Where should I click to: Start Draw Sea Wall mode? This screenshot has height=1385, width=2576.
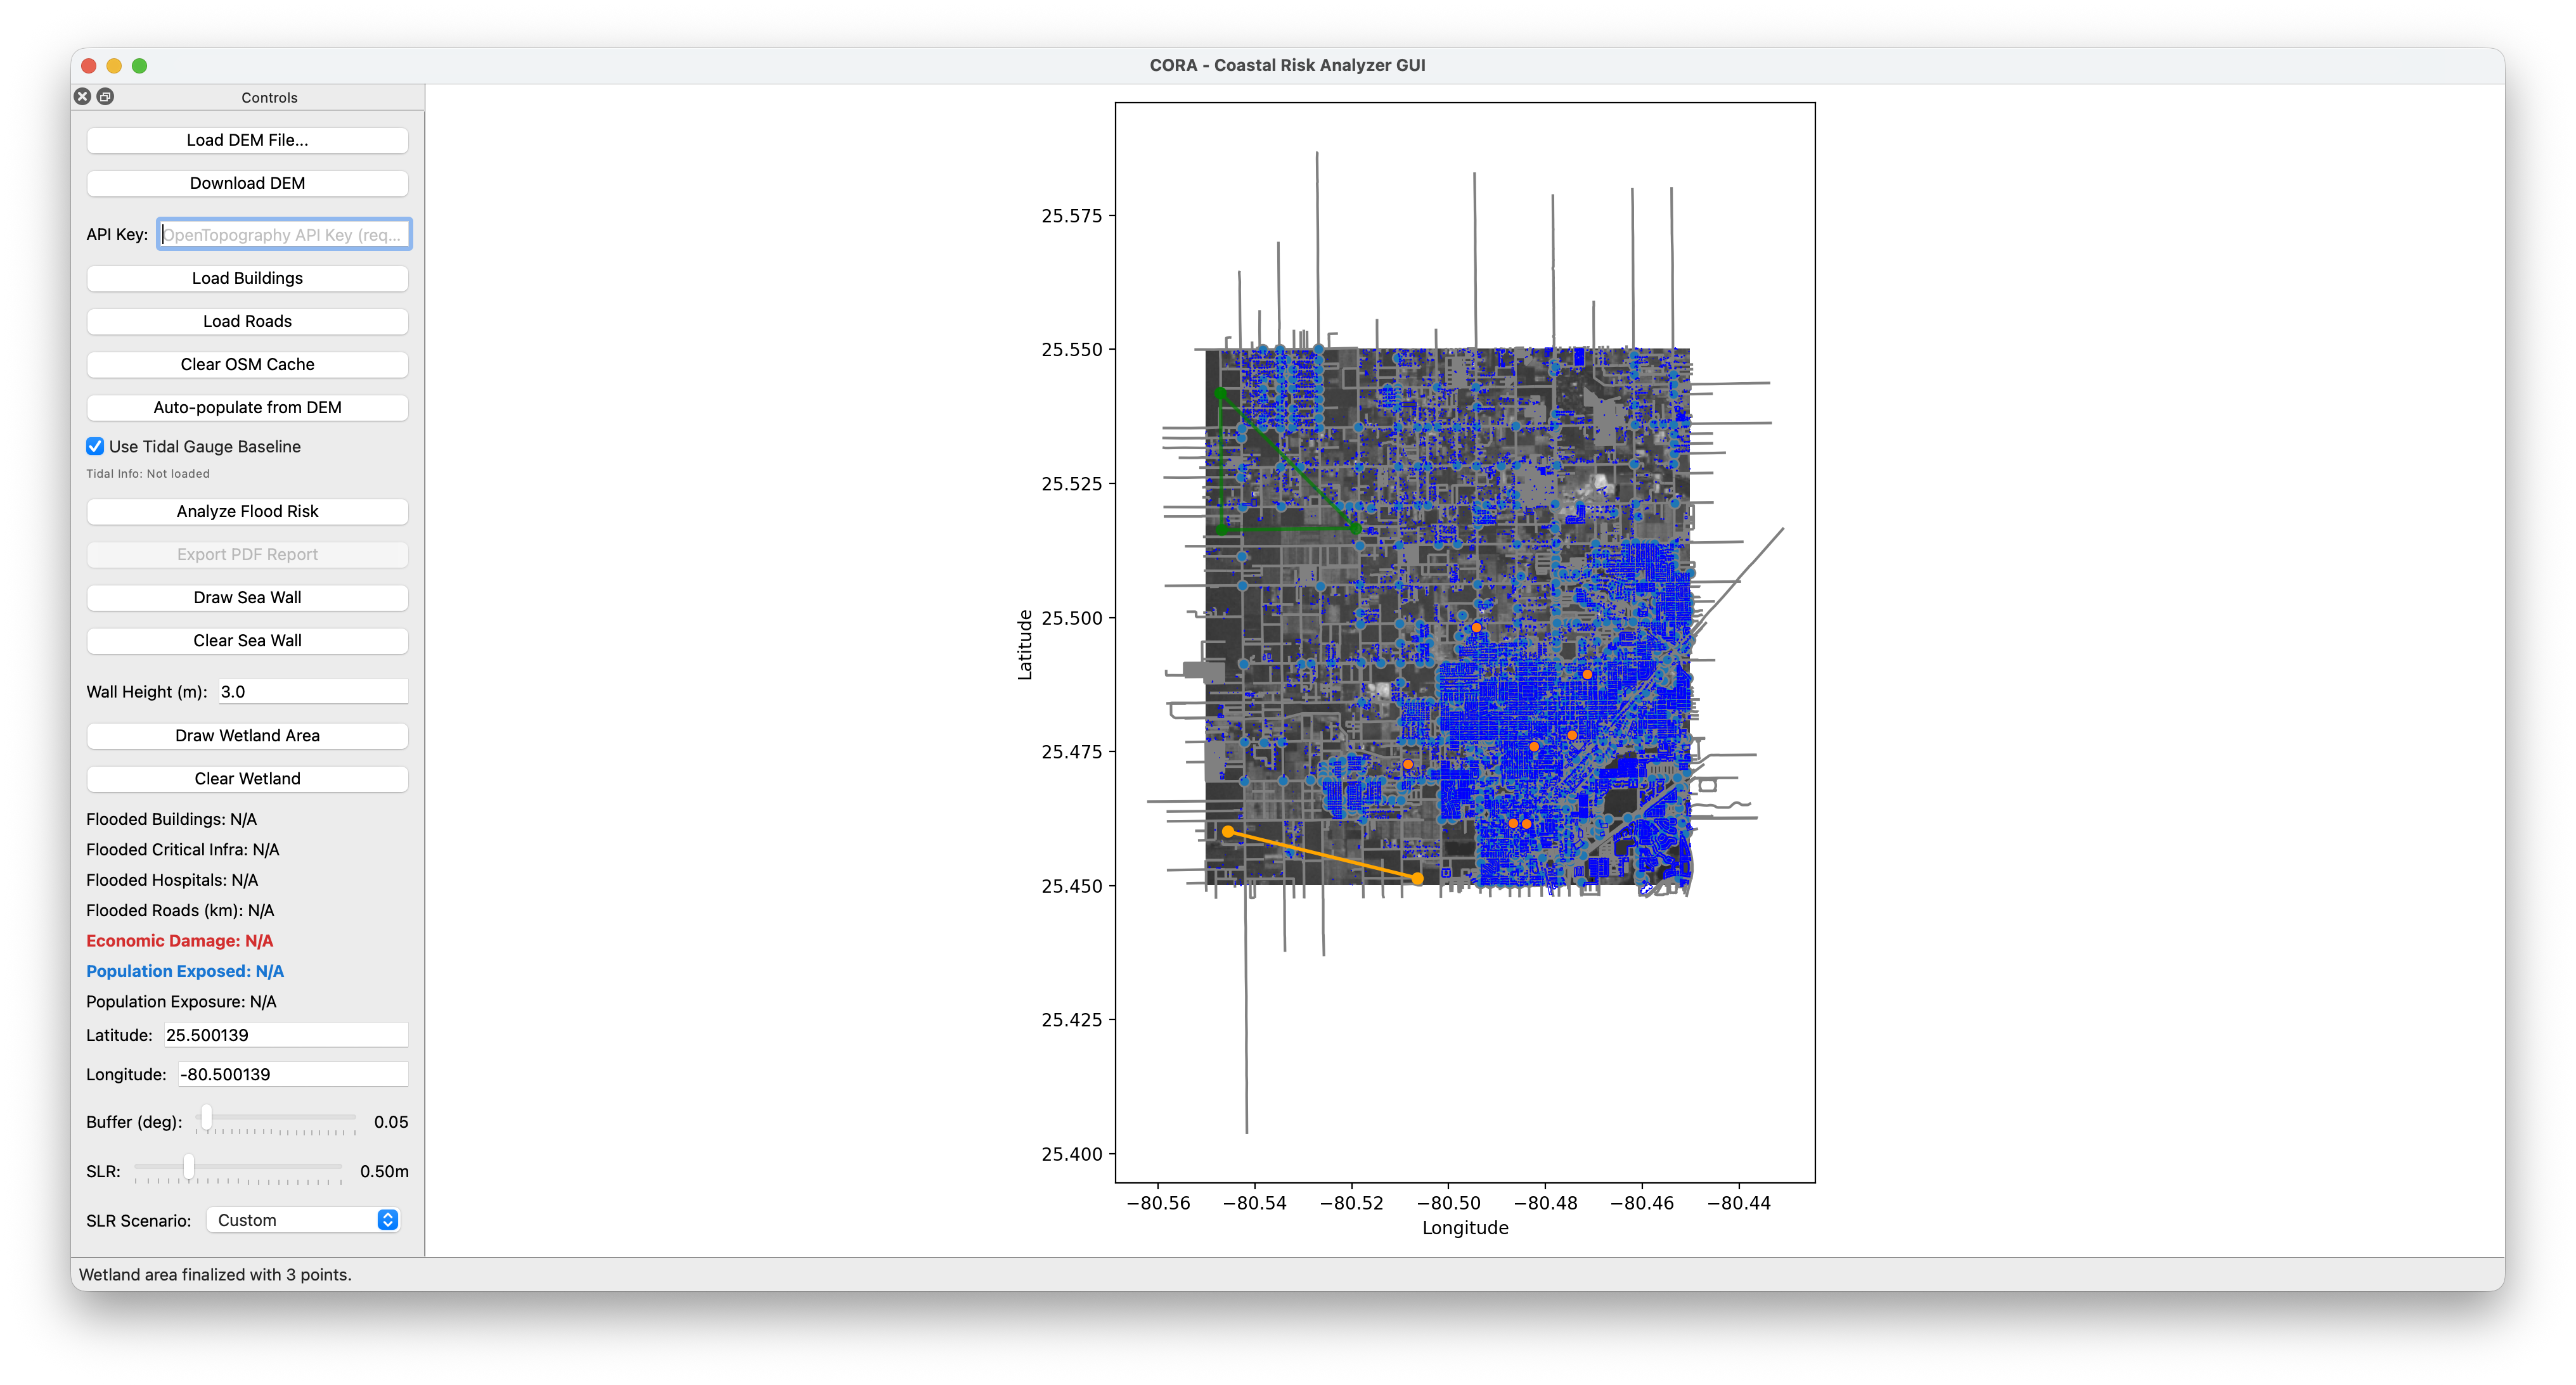(247, 597)
